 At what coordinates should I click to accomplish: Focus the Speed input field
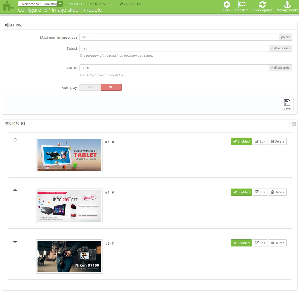coord(174,48)
